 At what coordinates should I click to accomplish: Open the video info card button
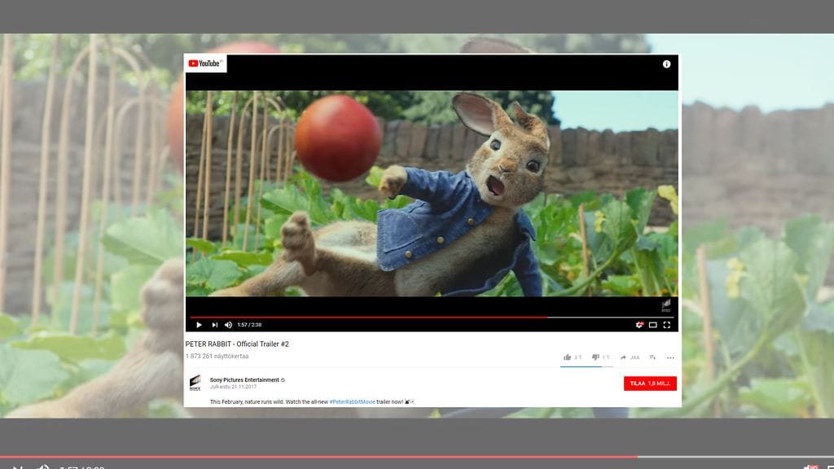[665, 63]
